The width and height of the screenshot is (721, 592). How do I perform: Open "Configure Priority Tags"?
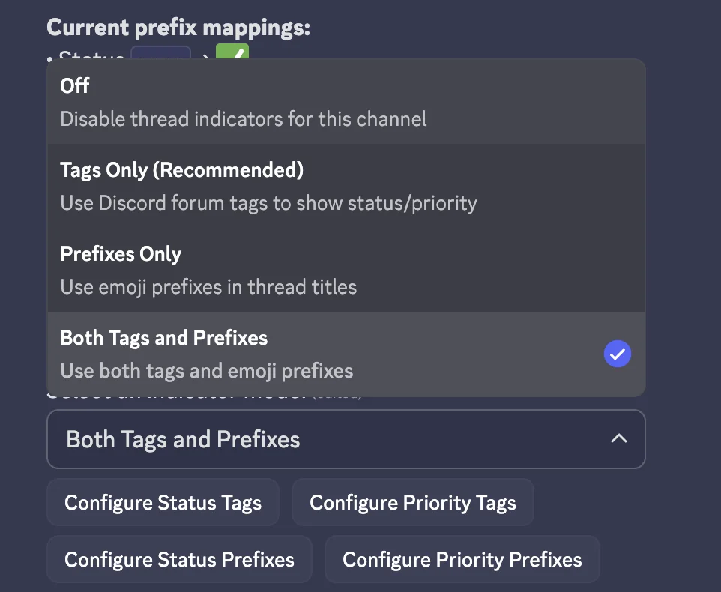(412, 502)
